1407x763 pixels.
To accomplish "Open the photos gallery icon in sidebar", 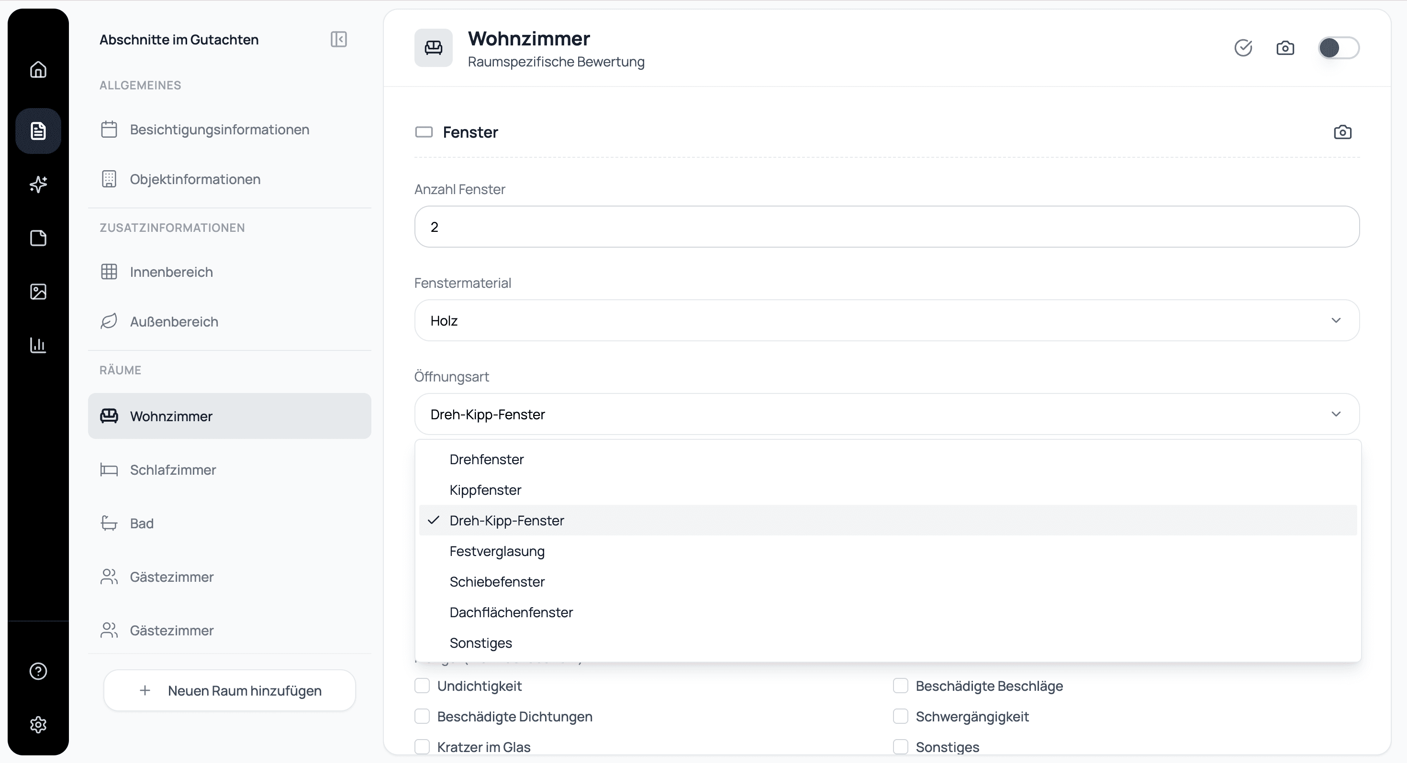I will (x=38, y=291).
